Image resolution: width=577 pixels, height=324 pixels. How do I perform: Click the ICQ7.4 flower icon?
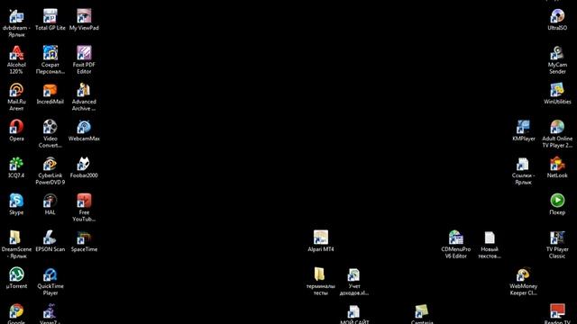pos(16,164)
